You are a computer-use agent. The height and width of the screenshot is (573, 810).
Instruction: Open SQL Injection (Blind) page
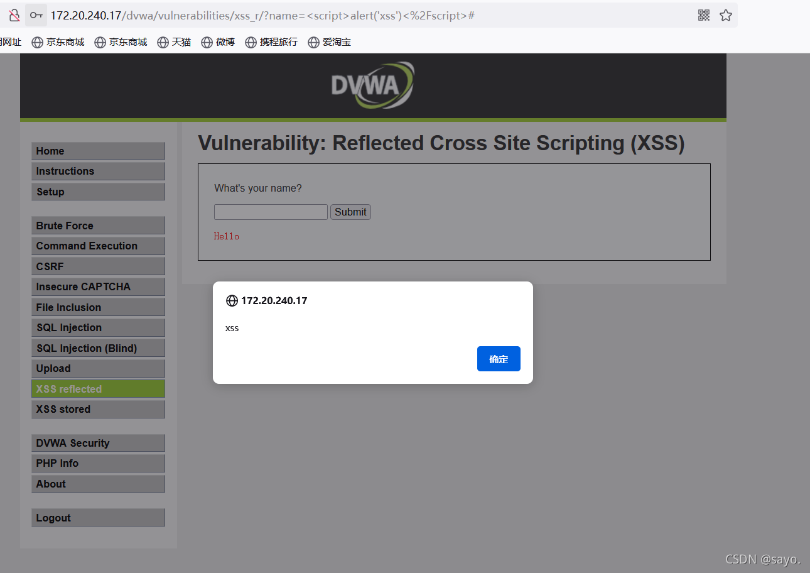coord(98,348)
